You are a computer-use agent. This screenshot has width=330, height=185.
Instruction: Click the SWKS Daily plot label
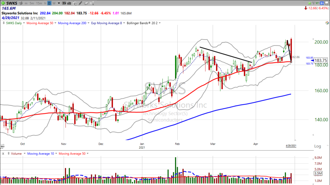coord(14,23)
